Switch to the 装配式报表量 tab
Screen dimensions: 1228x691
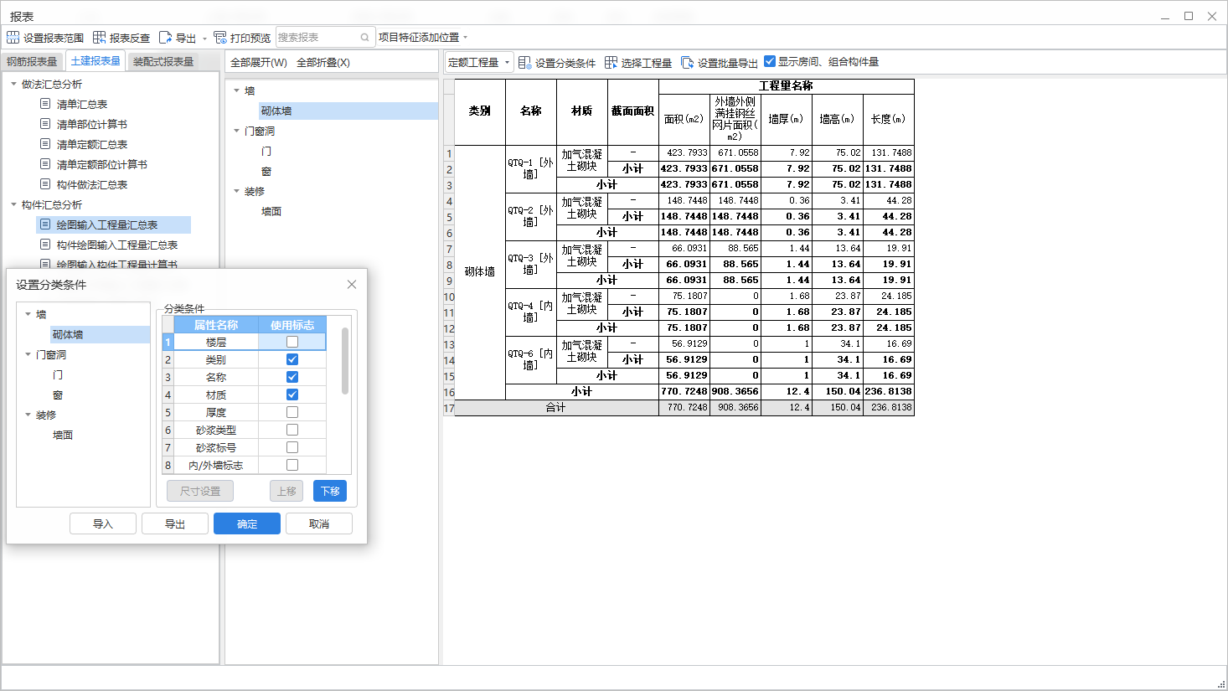[163, 62]
